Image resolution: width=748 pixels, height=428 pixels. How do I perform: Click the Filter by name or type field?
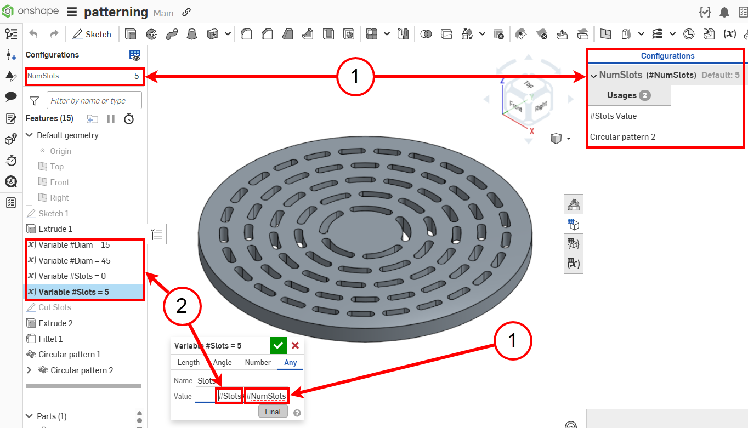tap(94, 100)
